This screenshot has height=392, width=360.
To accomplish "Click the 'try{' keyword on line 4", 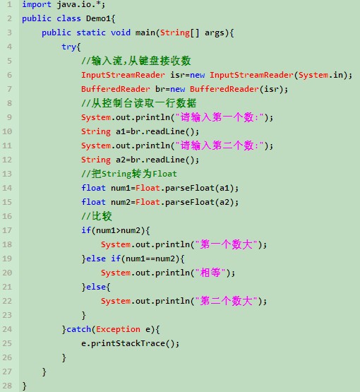I will coord(71,47).
